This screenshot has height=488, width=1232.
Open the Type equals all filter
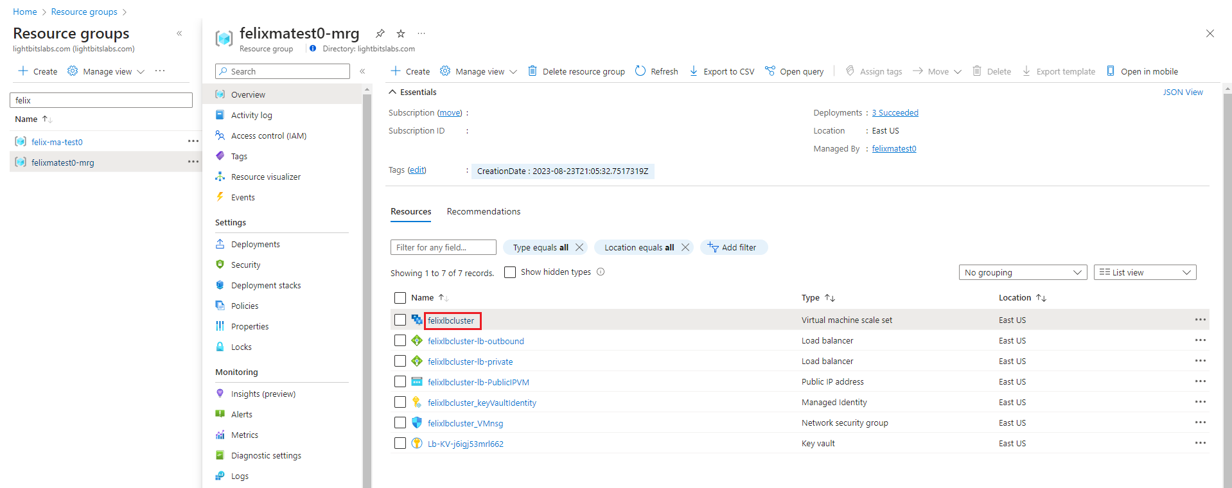[x=540, y=247]
